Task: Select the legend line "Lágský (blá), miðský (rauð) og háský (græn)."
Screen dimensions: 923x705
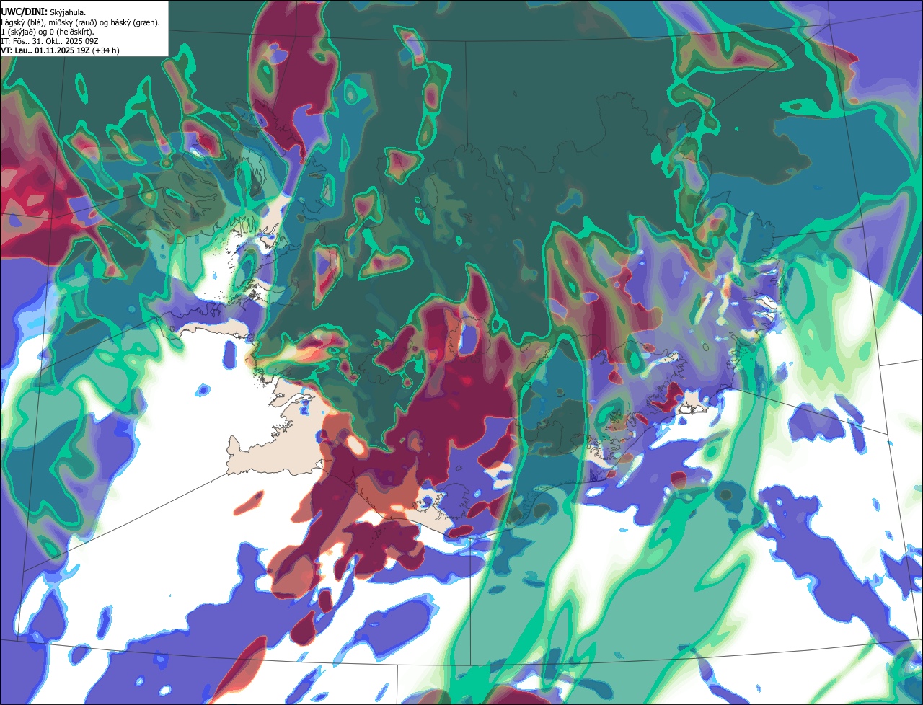Action: pos(81,22)
